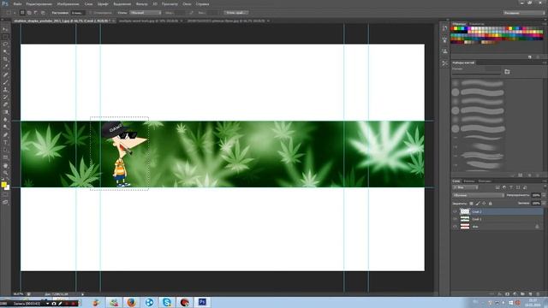Select the Eraser tool
Viewport: 548px width, 308px height.
click(x=5, y=104)
